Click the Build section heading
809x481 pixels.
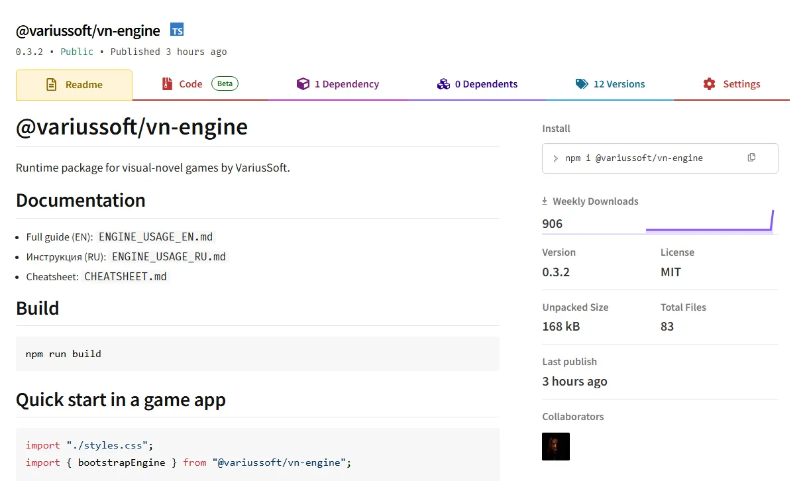pos(37,309)
